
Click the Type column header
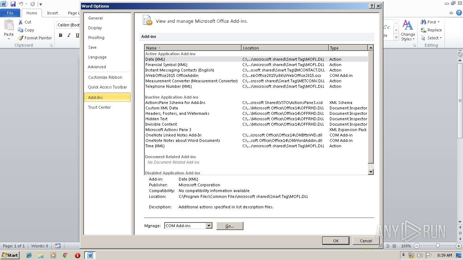(x=348, y=48)
